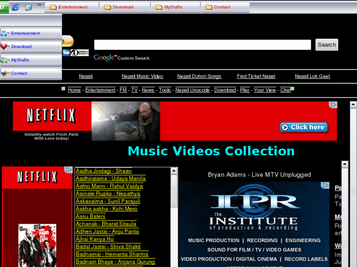Open the MyStuffs folder tab in the top bar
Viewport: 357px width, 267px height.
pyautogui.click(x=175, y=7)
